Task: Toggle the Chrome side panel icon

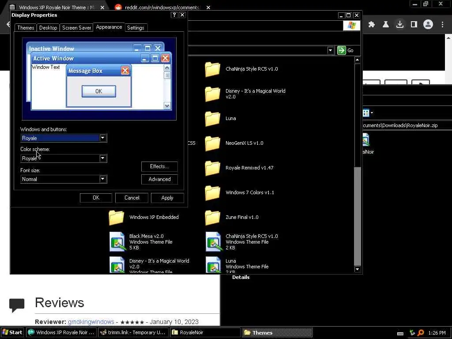Action: pos(414,25)
